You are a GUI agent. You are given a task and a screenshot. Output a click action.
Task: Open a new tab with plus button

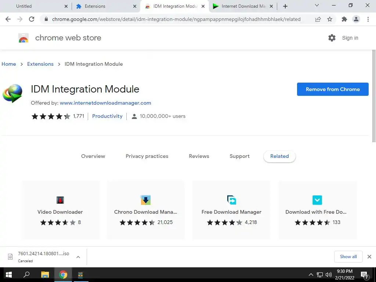tap(285, 6)
